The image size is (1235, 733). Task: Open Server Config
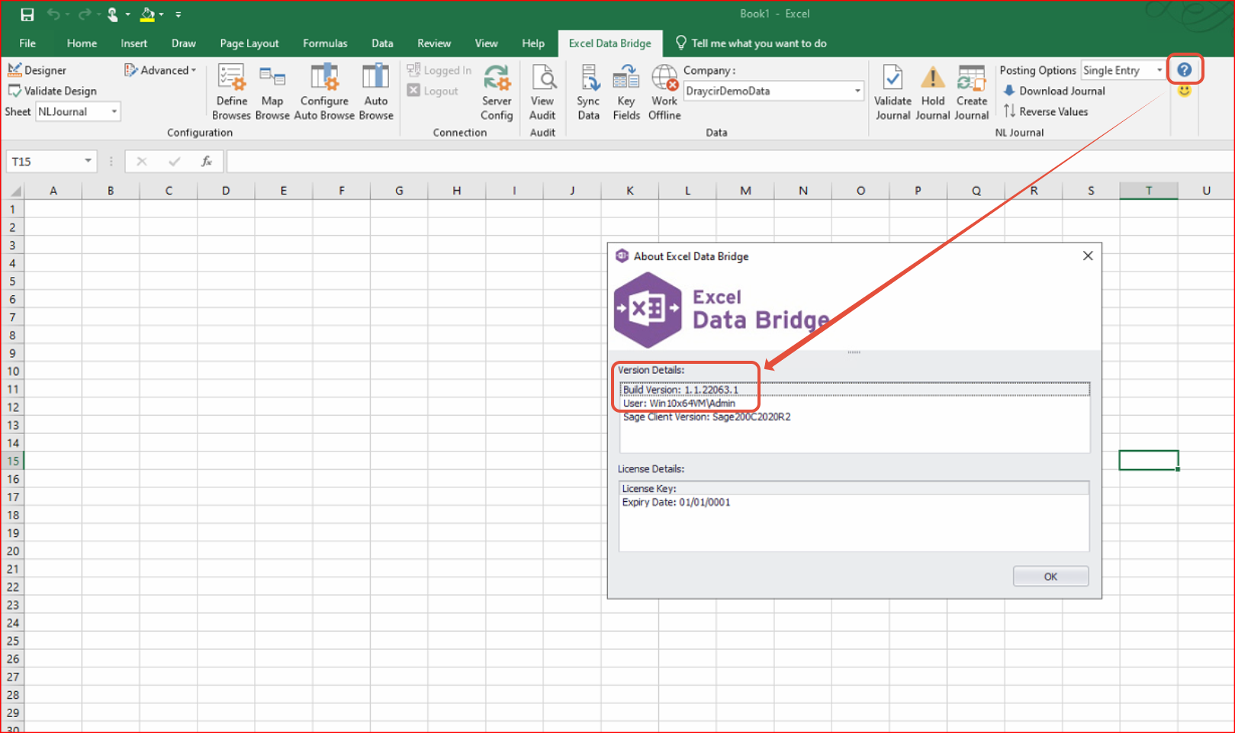497,92
